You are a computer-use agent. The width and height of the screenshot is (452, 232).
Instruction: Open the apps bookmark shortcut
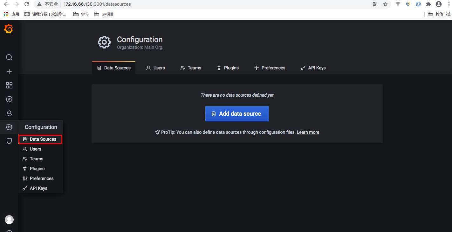click(11, 14)
